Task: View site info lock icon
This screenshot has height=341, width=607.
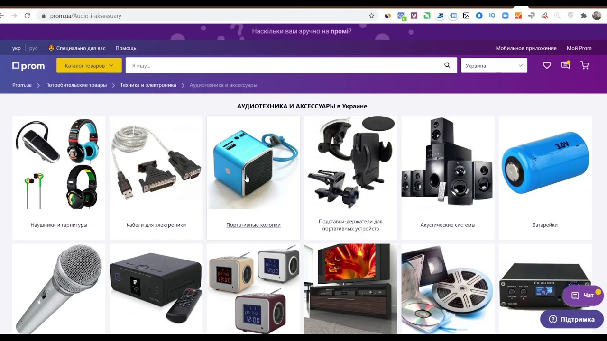Action: pos(44,16)
